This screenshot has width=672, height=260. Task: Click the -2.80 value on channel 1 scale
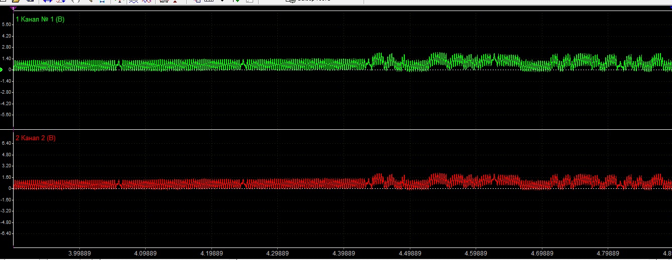(6, 92)
